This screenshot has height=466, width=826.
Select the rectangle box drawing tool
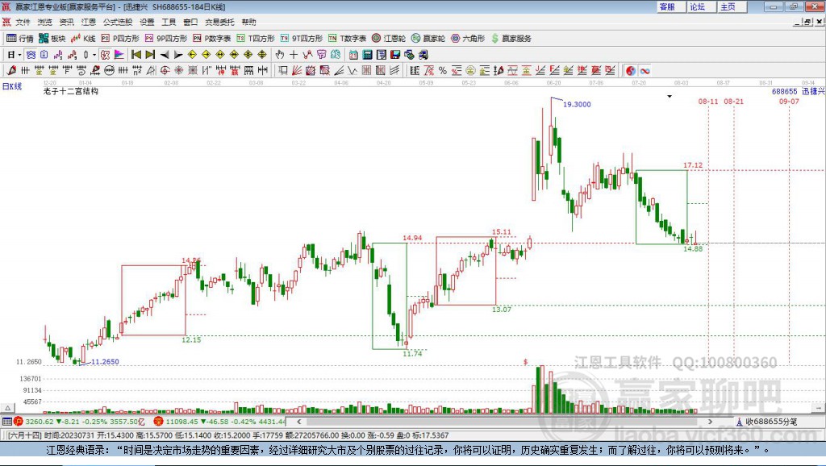pyautogui.click(x=283, y=71)
